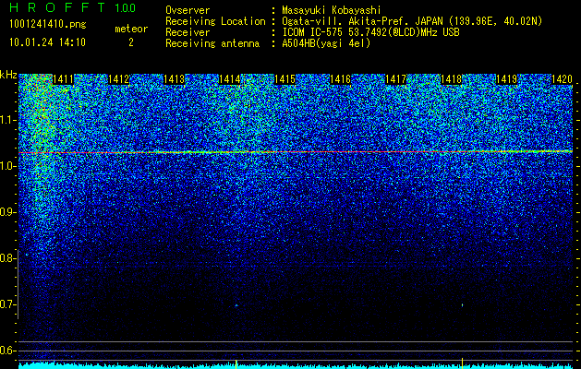Viewport: 581px width, 369px height.
Task: Click the meteor echo dot near 1414
Action: coord(236,305)
